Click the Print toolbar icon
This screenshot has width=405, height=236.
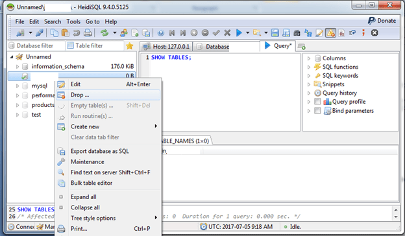pyautogui.click(x=88, y=33)
